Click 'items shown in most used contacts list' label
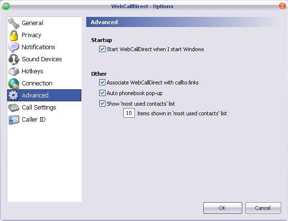The height and width of the screenshot is (221, 288). [182, 113]
